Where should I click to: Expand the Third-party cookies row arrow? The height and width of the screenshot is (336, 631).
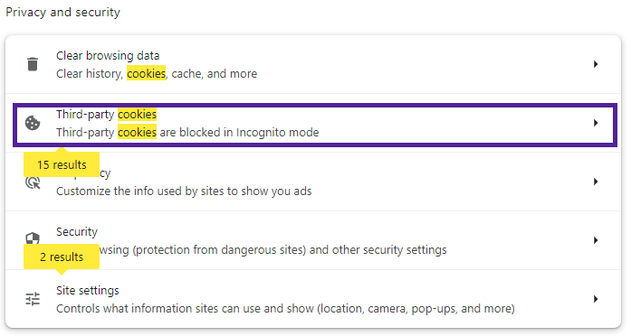[x=596, y=123]
